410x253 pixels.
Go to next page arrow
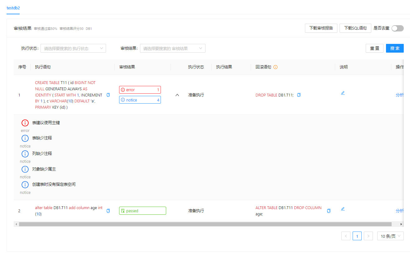(x=368, y=236)
